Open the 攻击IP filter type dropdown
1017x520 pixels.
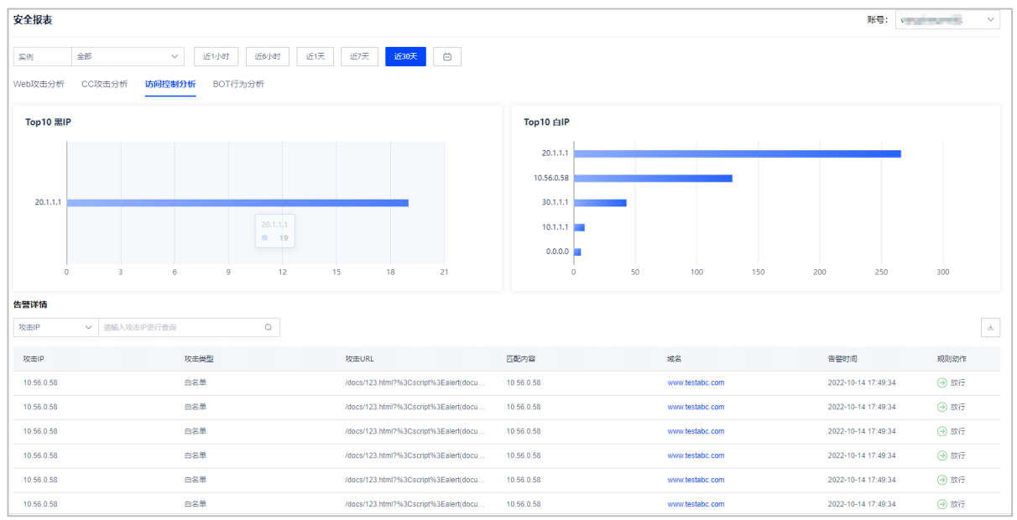(x=56, y=327)
